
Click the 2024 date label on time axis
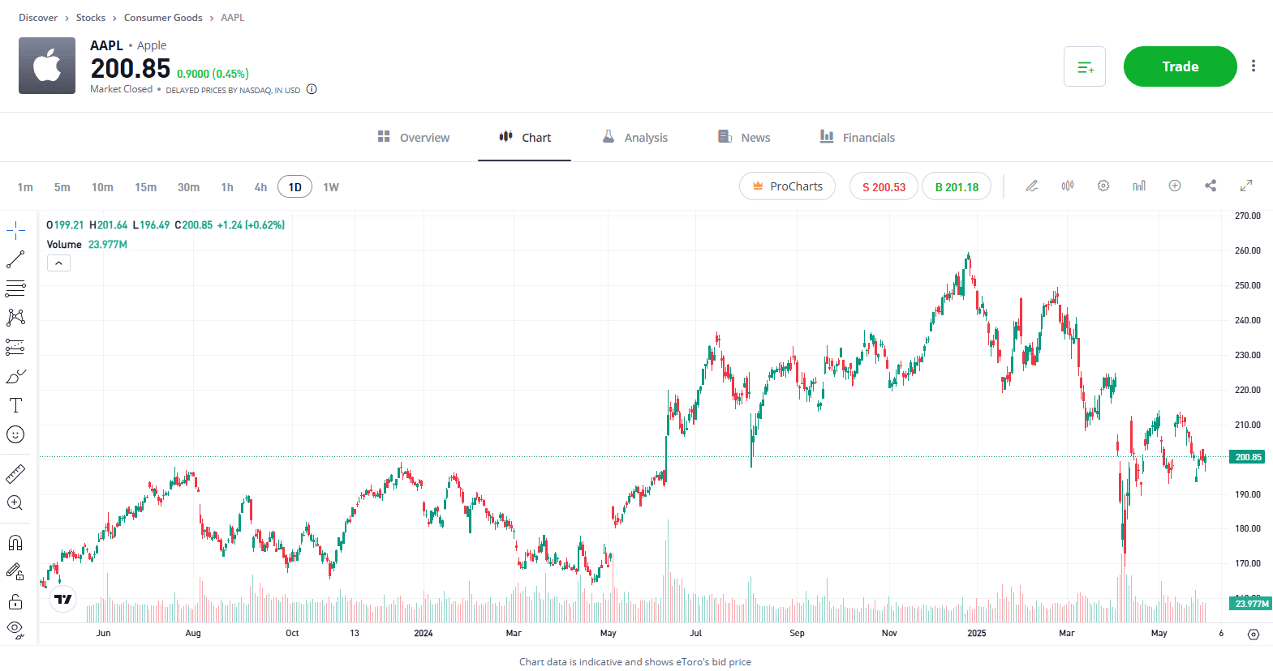424,633
